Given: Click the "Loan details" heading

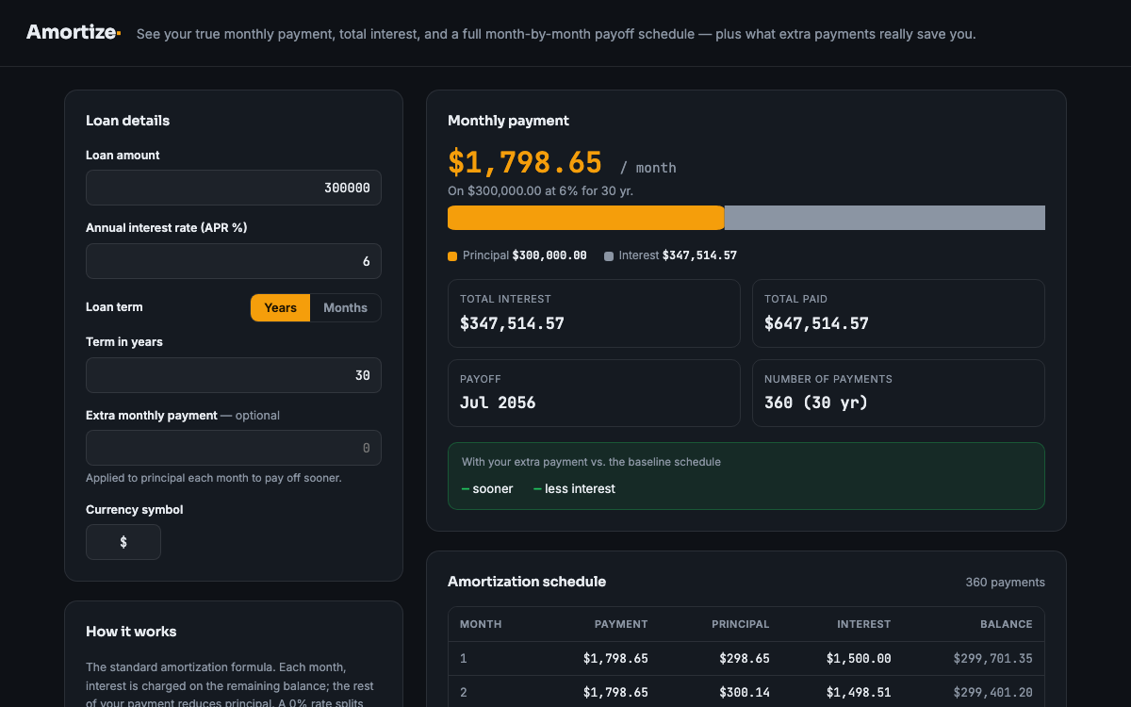Looking at the screenshot, I should click(128, 121).
